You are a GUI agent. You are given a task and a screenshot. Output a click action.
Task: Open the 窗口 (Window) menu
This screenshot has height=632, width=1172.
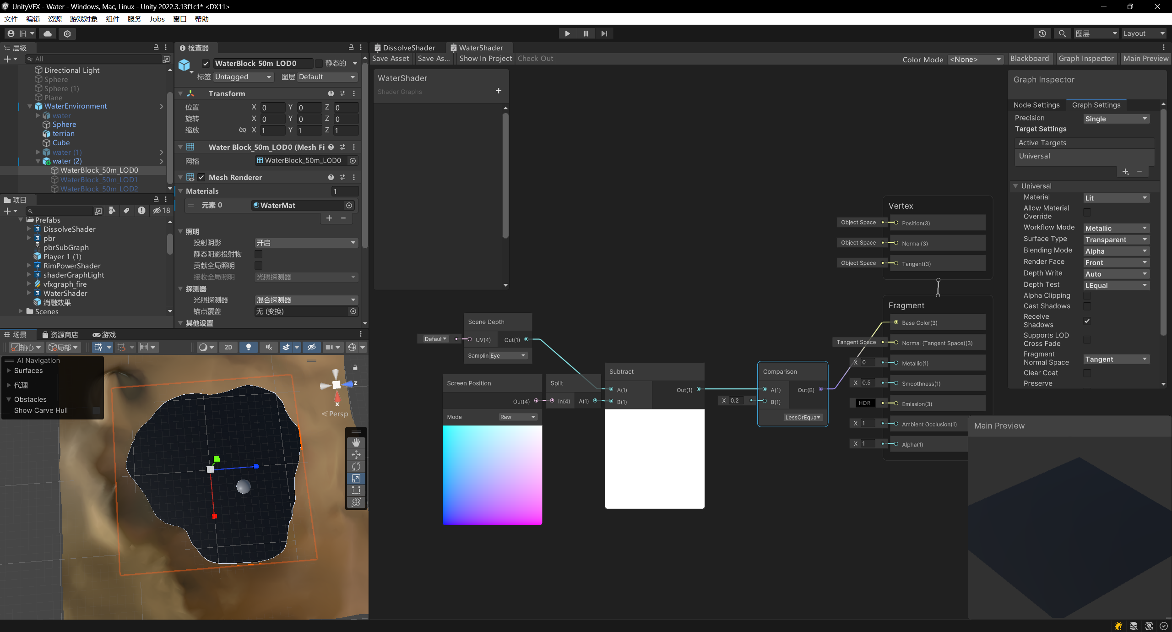[179, 19]
